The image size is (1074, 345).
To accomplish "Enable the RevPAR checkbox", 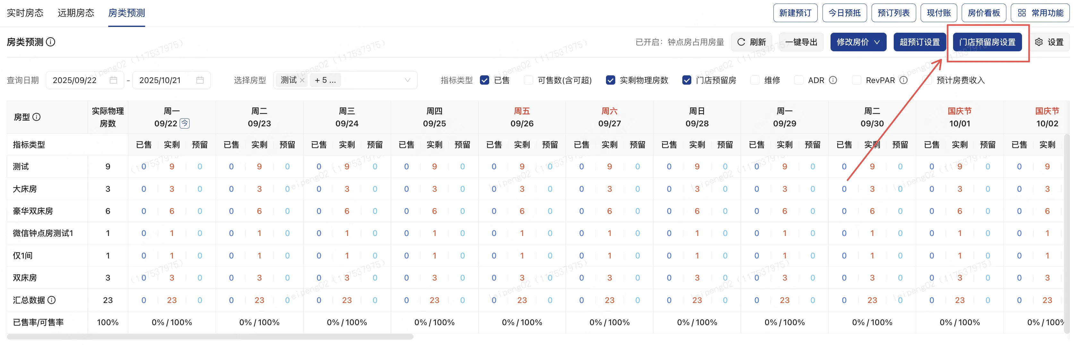I will 857,80.
